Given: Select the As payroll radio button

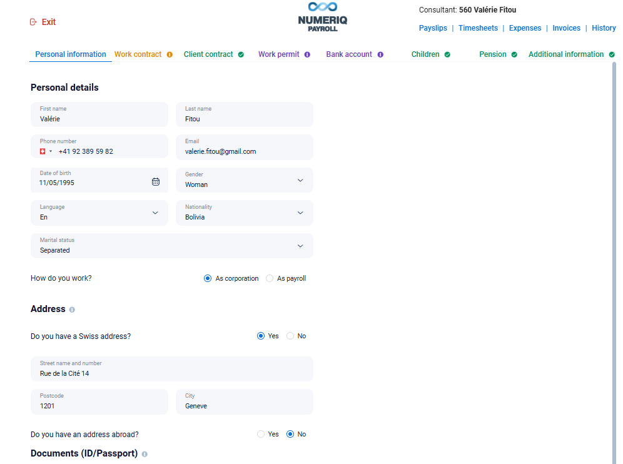Looking at the screenshot, I should coord(270,278).
